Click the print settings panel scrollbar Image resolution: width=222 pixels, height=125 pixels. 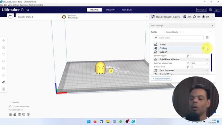point(212,62)
